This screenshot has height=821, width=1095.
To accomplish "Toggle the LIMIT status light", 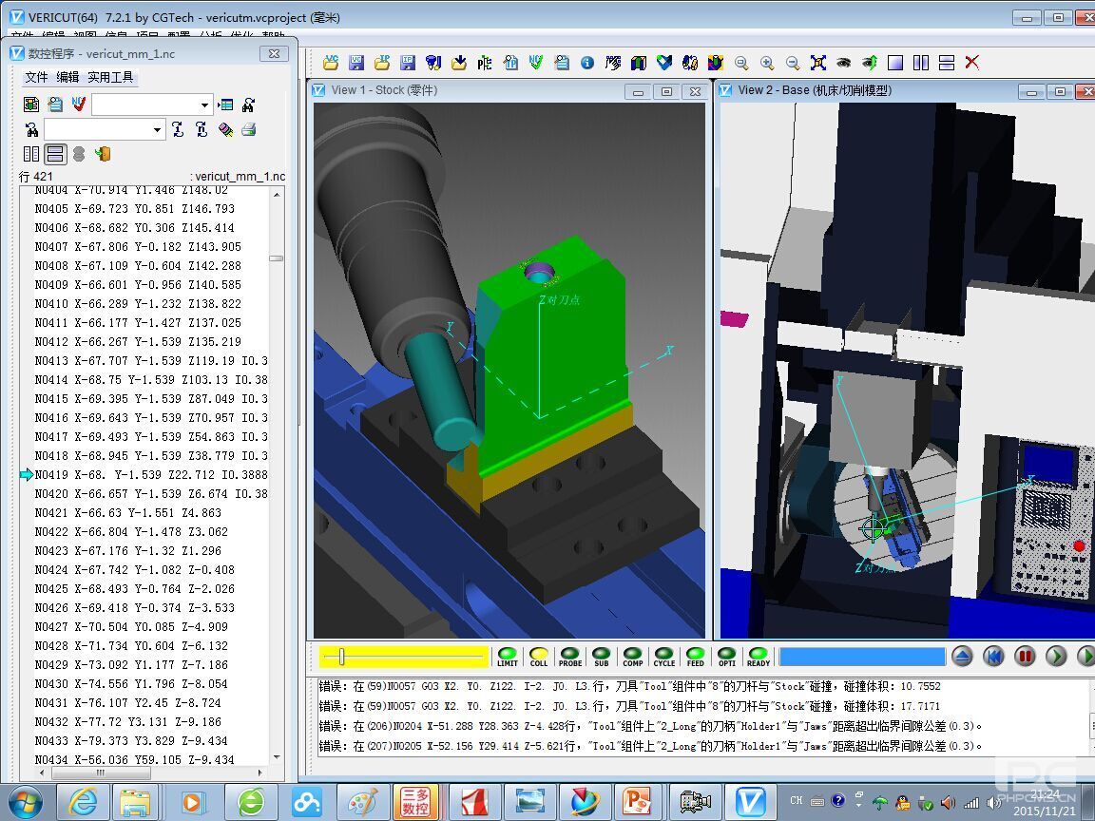I will click(x=508, y=657).
